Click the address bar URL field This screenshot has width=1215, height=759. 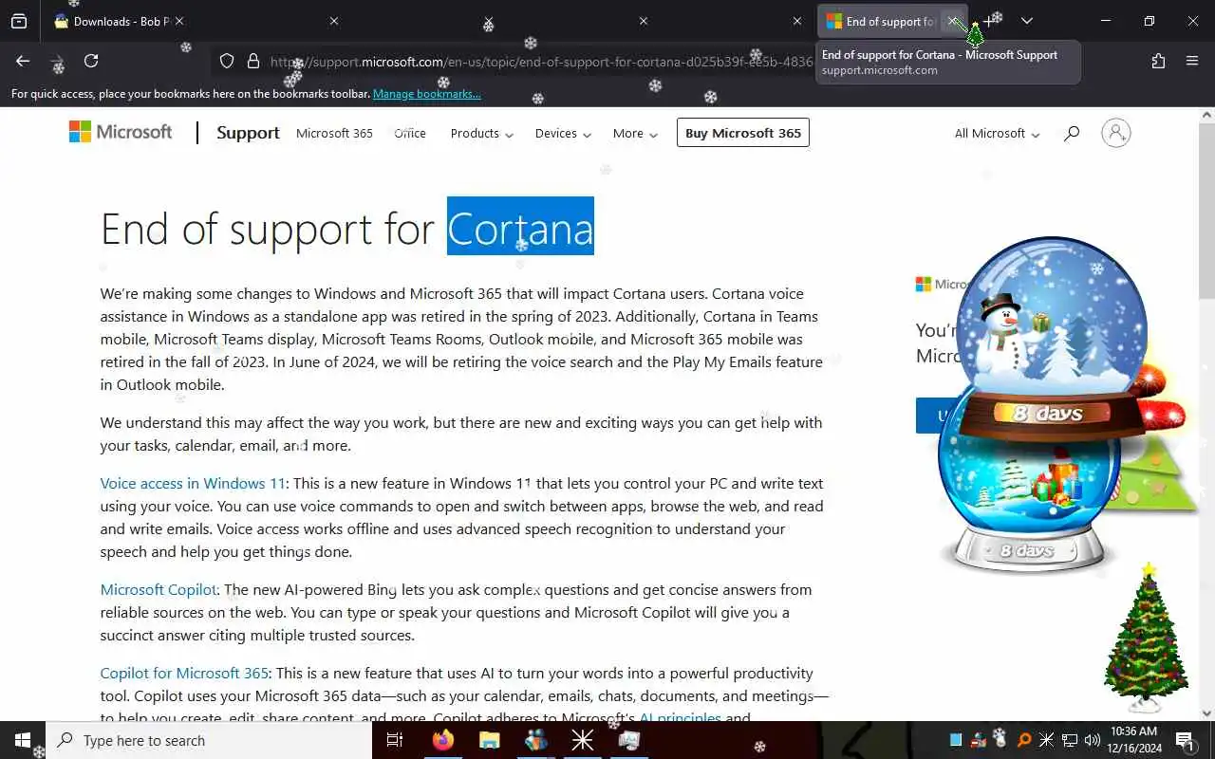point(541,62)
